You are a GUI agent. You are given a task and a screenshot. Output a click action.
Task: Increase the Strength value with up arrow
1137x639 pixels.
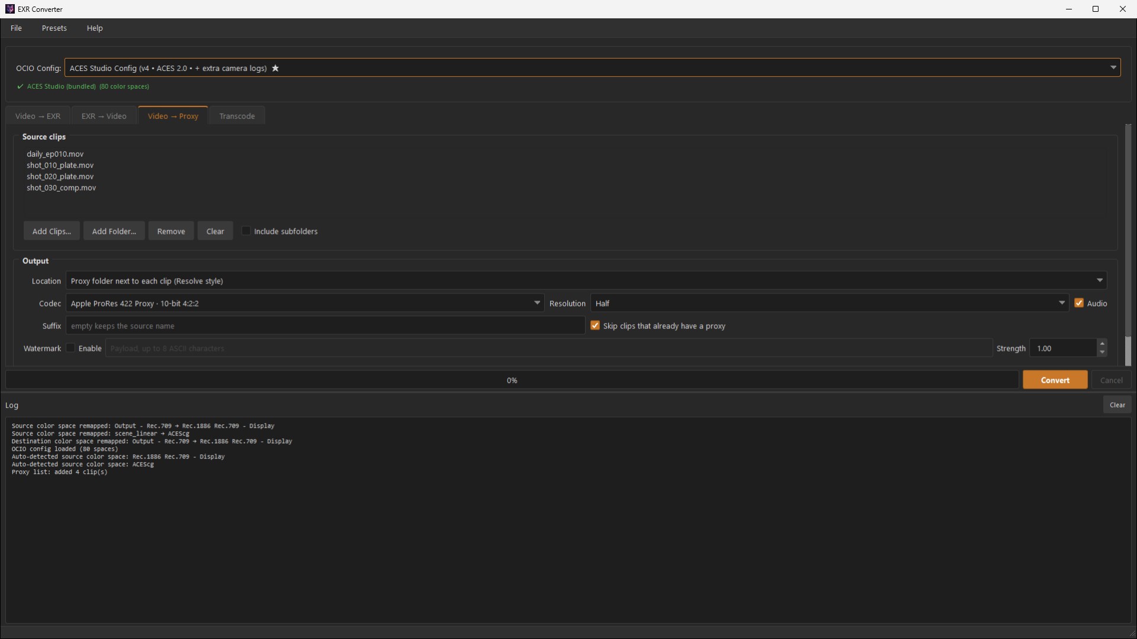coord(1102,344)
